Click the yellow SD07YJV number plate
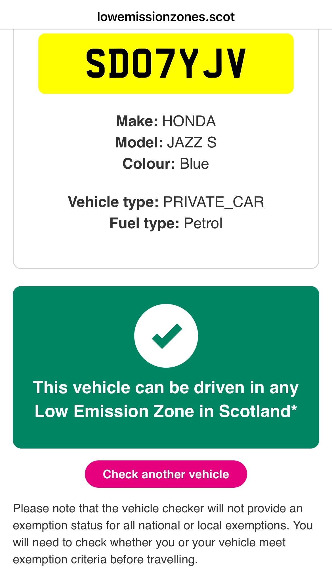332x573 pixels. pos(166,64)
